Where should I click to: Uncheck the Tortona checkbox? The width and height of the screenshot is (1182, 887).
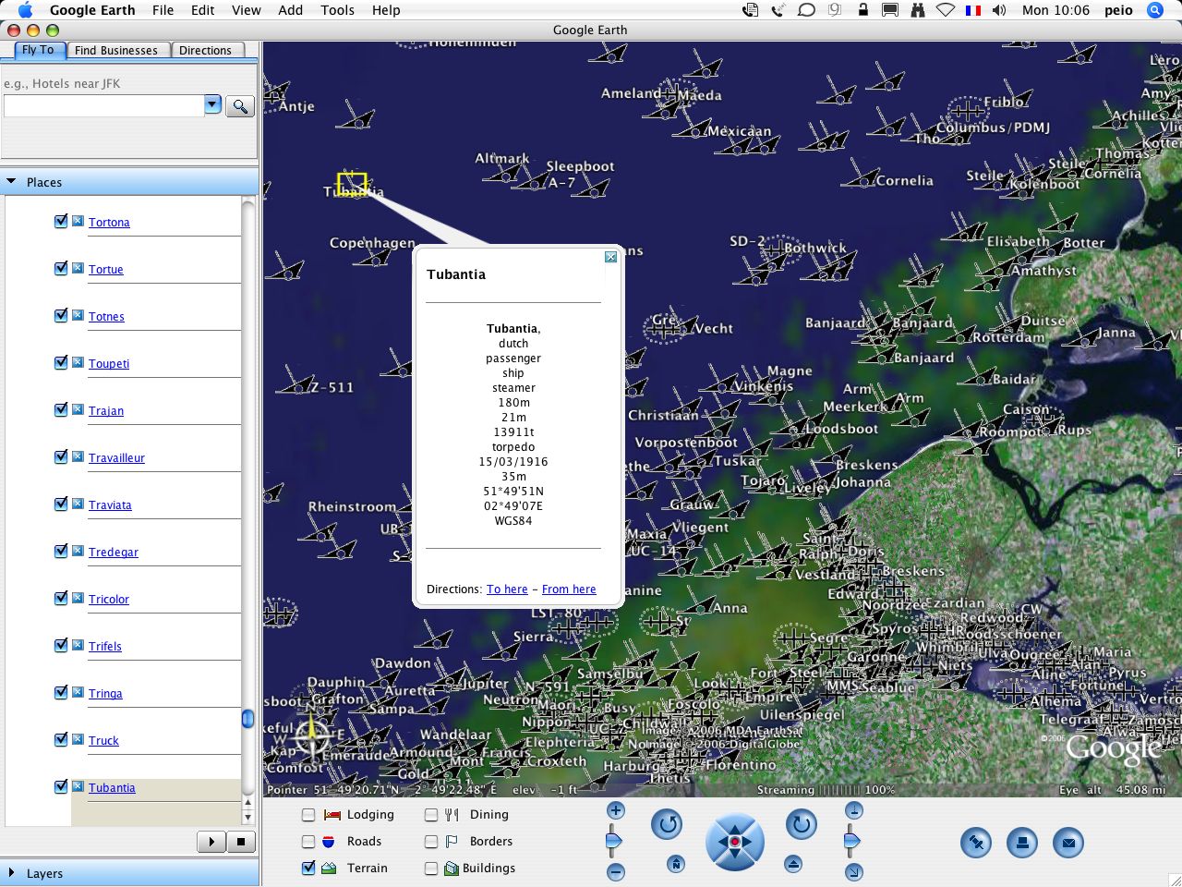point(61,221)
